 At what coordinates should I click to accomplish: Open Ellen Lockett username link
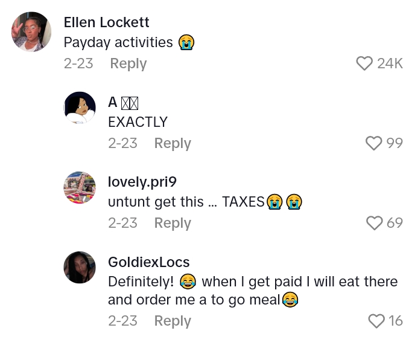[106, 22]
